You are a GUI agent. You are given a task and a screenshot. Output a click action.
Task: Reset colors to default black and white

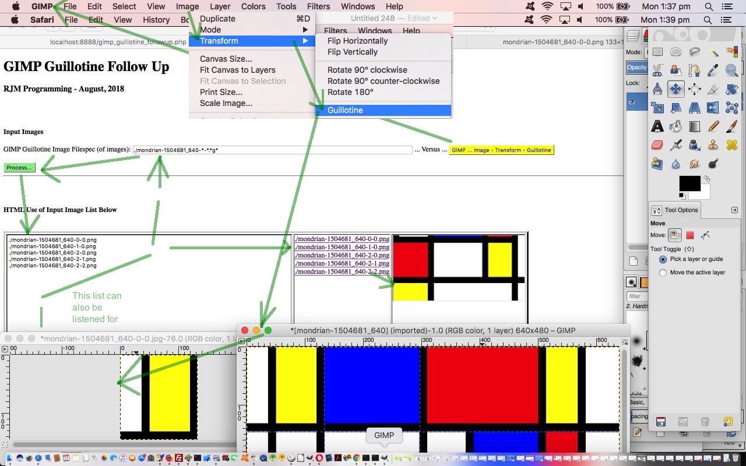coord(682,196)
